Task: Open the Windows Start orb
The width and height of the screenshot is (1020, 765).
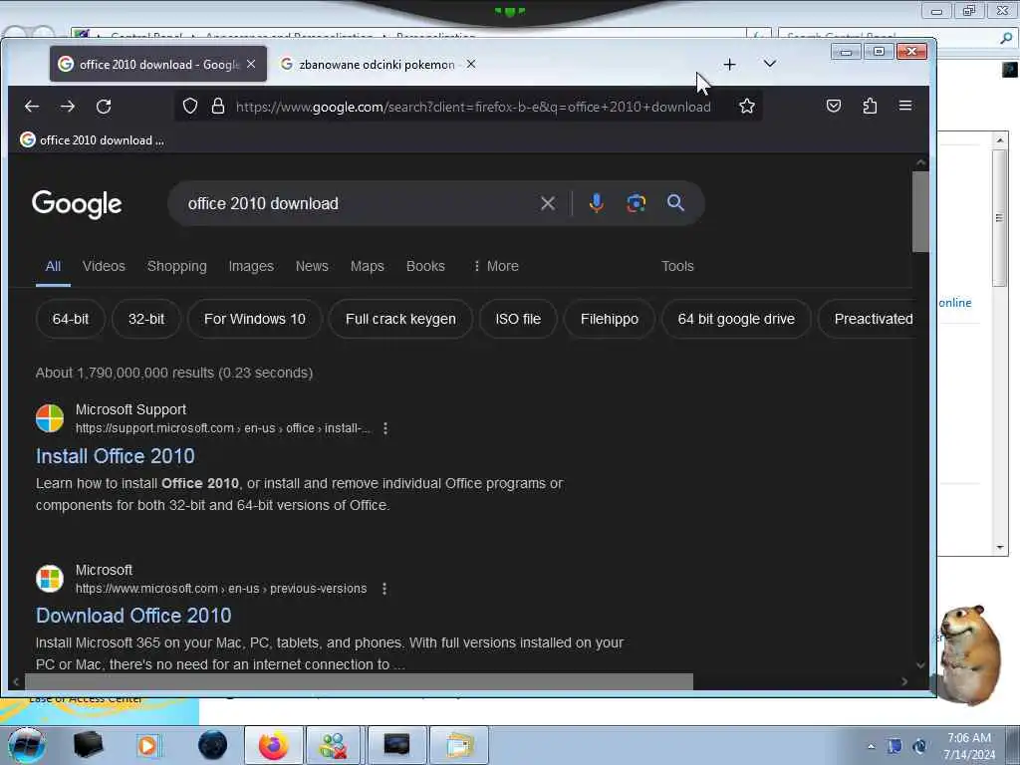Action: [26, 745]
